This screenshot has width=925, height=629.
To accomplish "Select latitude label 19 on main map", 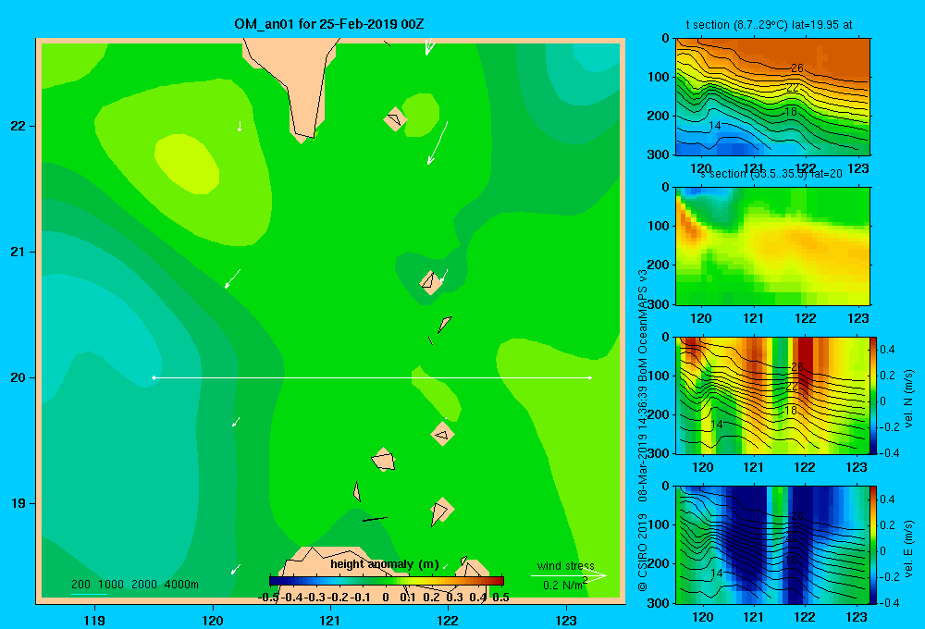I will 18,503.
